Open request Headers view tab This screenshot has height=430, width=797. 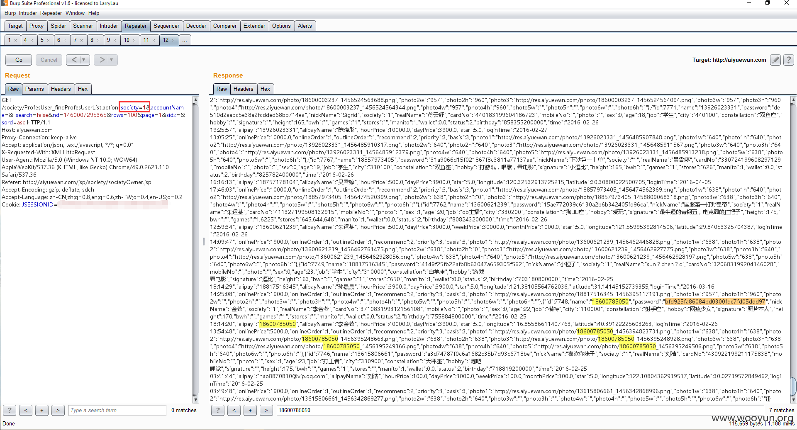pos(61,89)
